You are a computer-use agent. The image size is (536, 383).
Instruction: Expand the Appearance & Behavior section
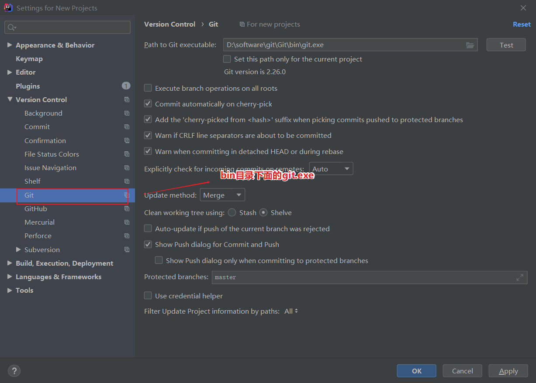(10, 45)
